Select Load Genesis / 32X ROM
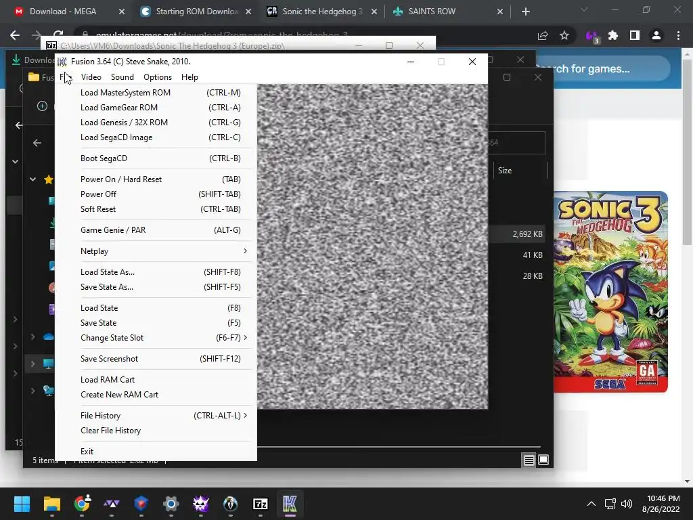Viewport: 693px width, 520px height. (156, 123)
